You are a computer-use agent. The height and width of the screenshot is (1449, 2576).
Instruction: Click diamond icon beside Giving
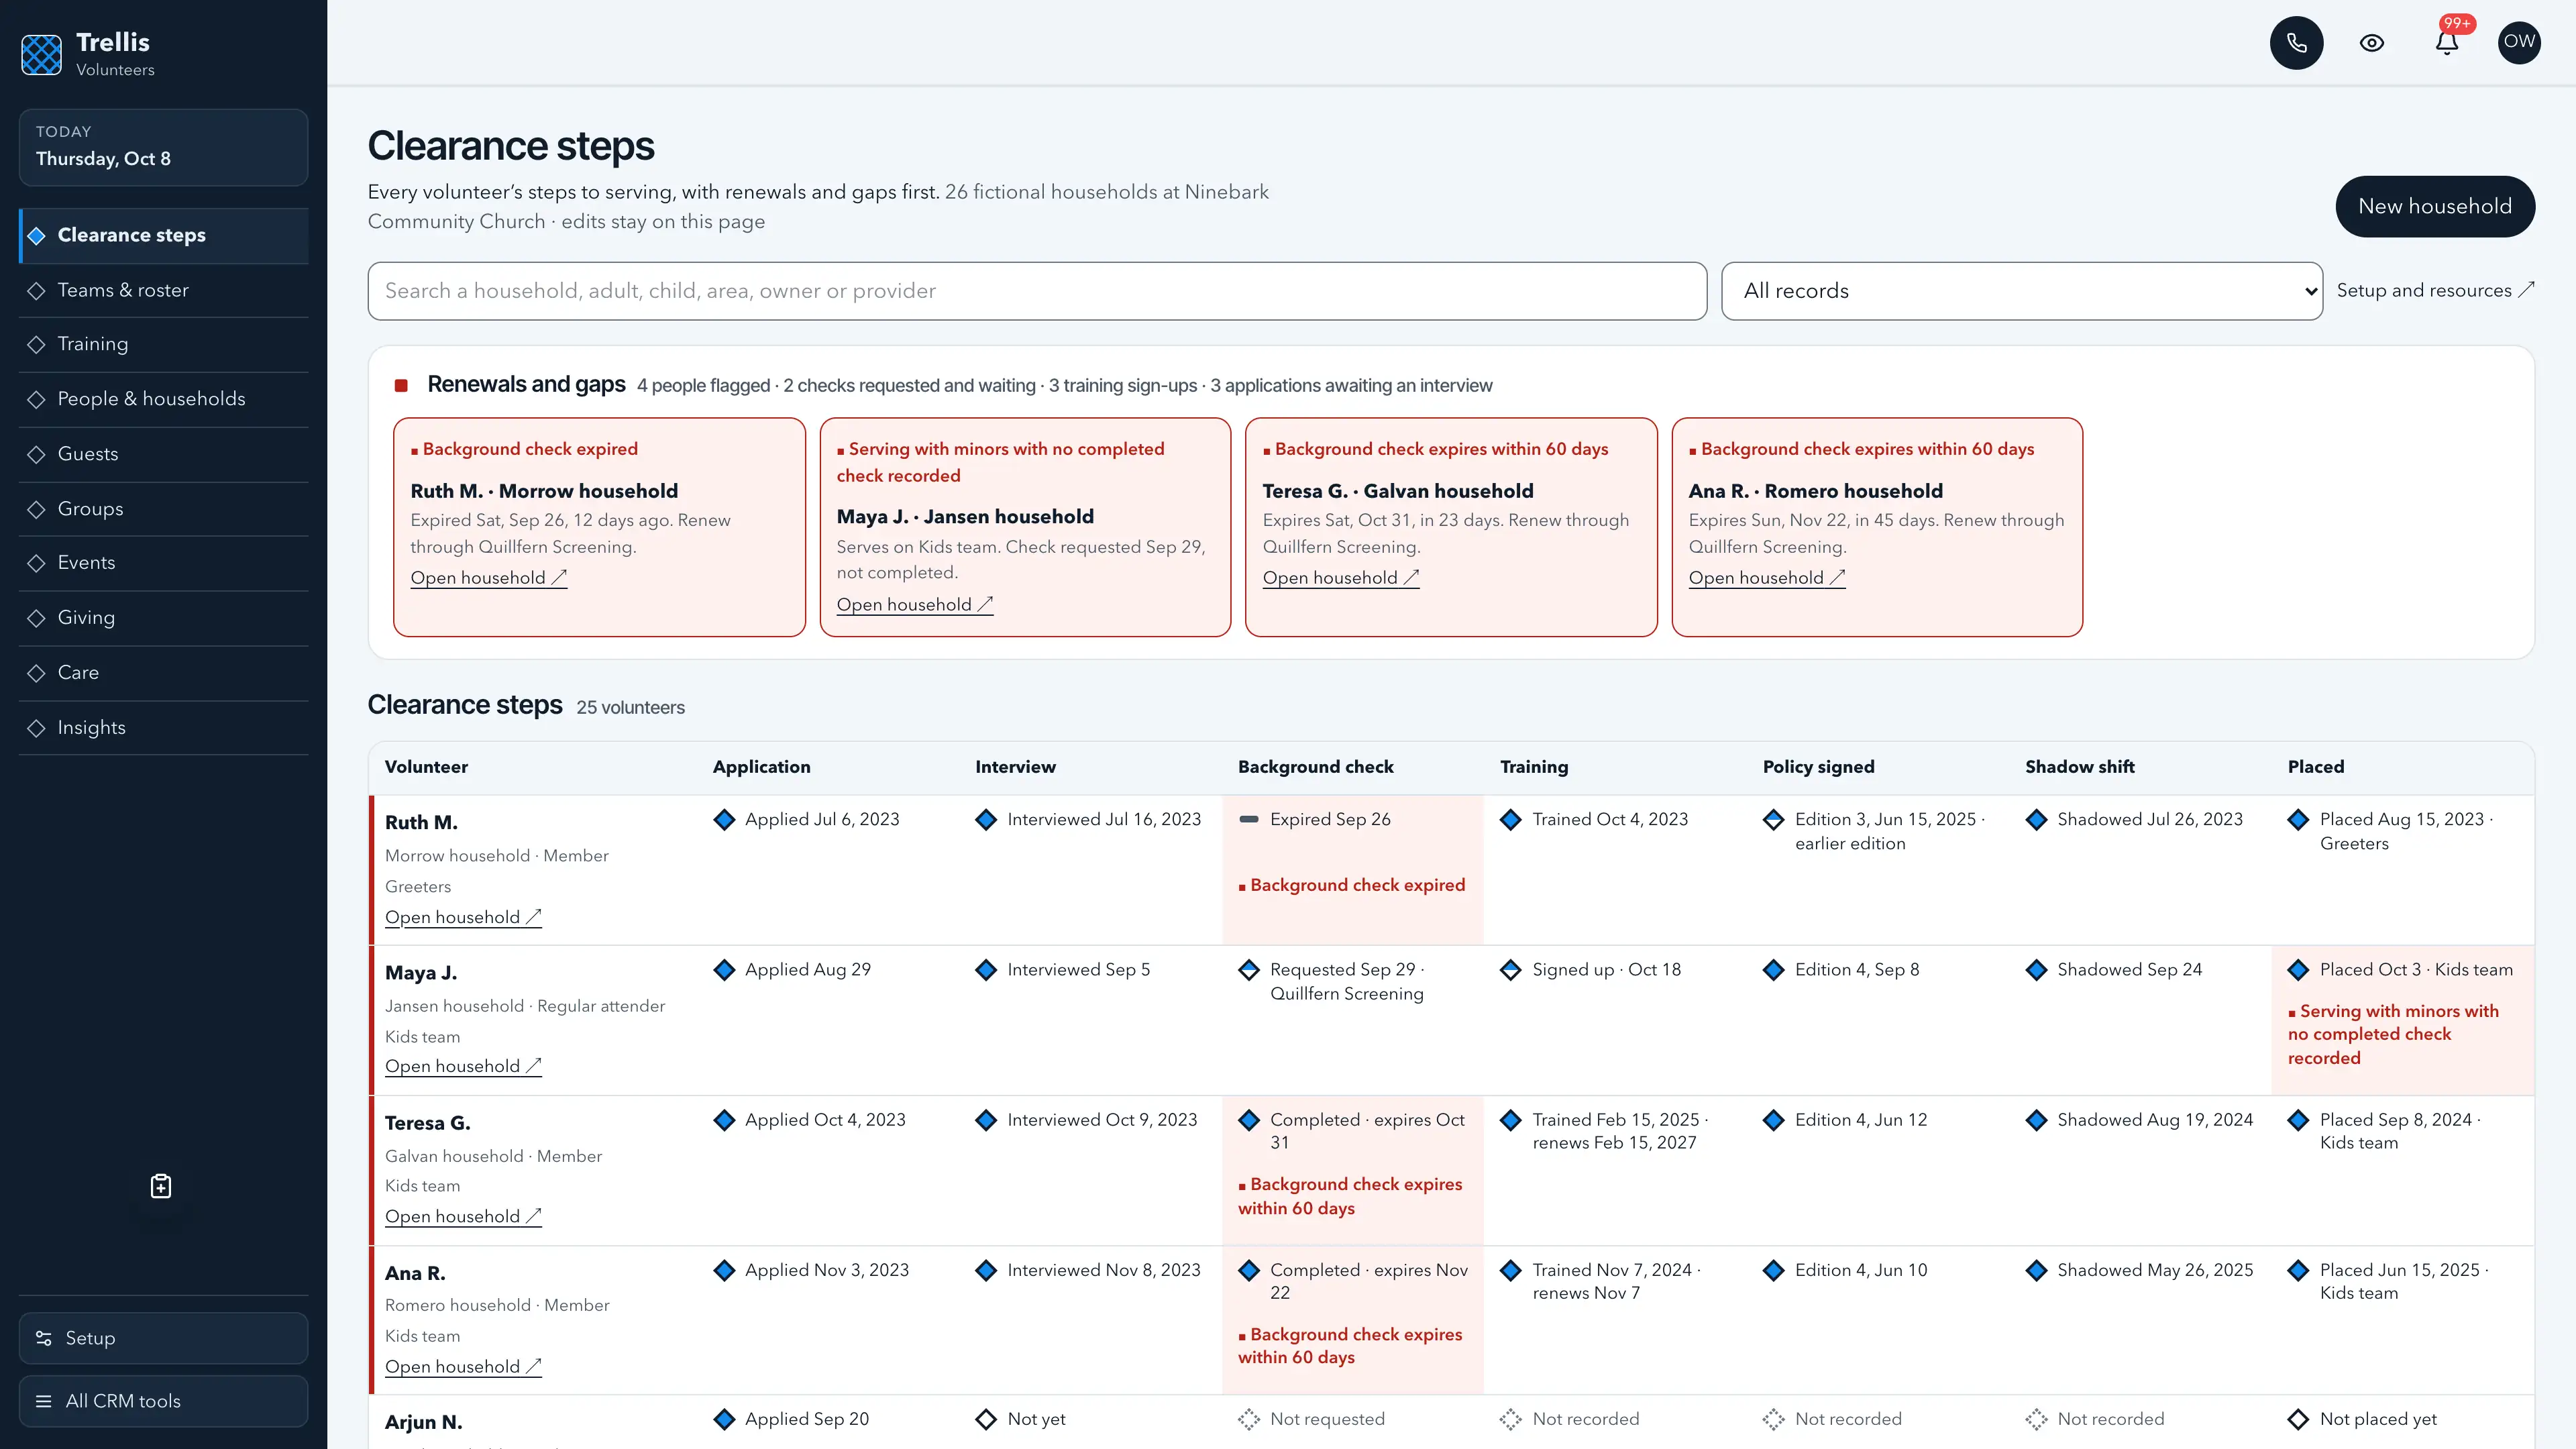click(x=37, y=618)
